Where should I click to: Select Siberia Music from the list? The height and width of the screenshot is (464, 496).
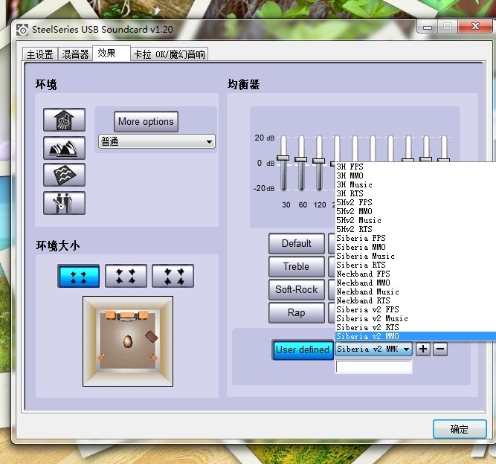(x=416, y=256)
